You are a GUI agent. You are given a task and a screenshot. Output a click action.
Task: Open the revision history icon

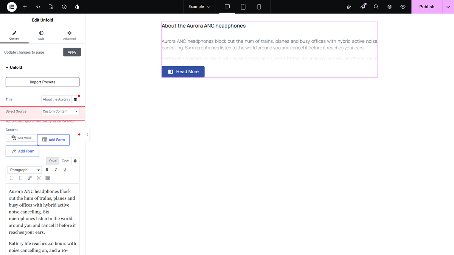[64, 7]
